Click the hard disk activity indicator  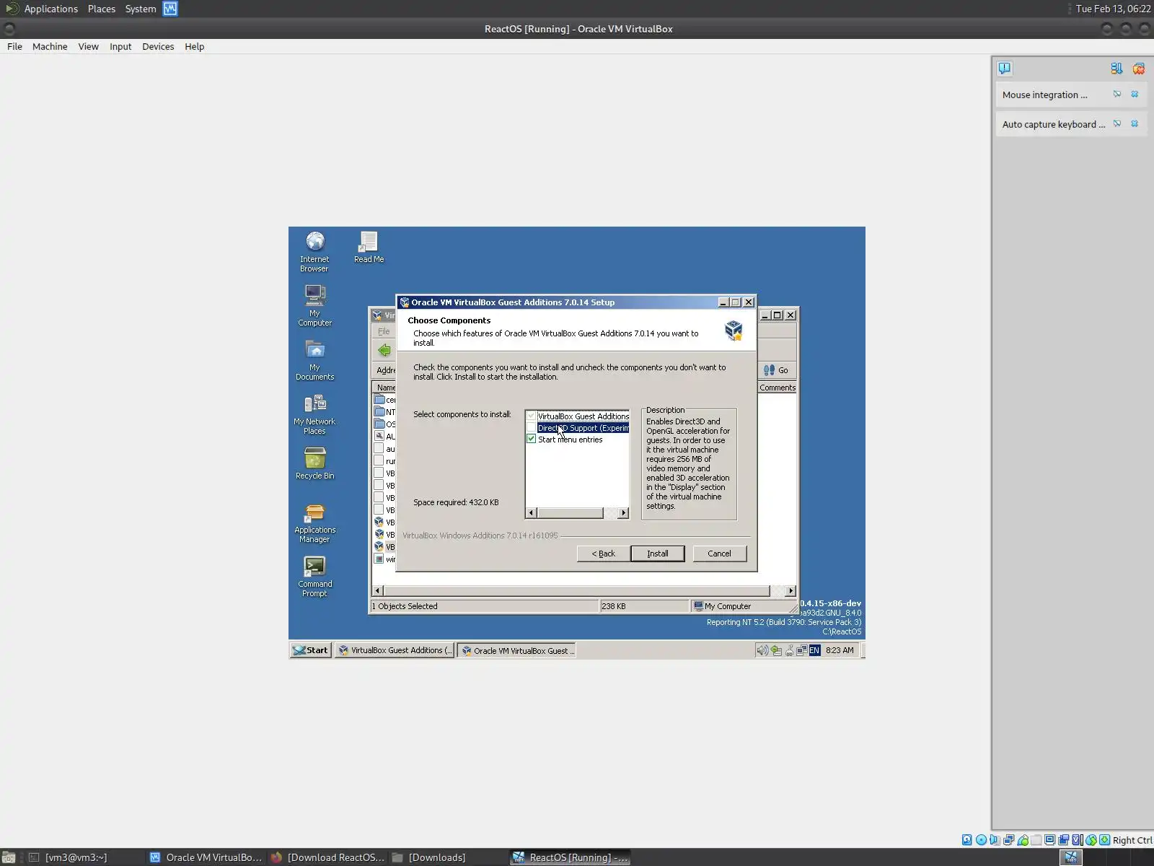(967, 840)
